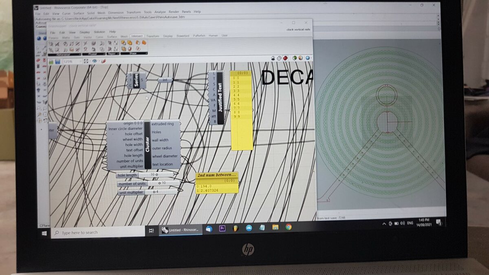Select the Justified Text component

click(216, 98)
